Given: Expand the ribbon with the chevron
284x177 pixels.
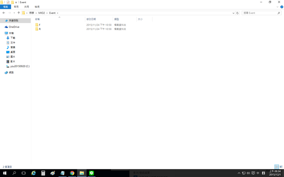Looking at the screenshot, I should tap(277, 7).
